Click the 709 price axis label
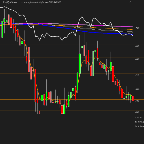144x144 pixels. click(x=137, y=28)
